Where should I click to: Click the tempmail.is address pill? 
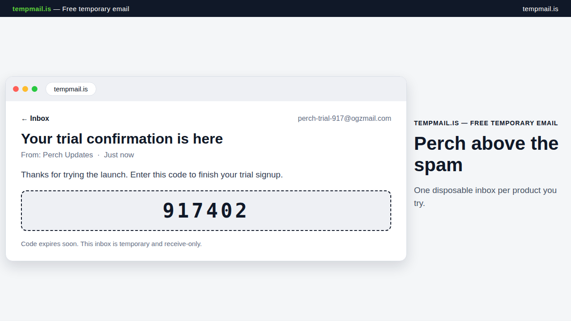pos(71,89)
